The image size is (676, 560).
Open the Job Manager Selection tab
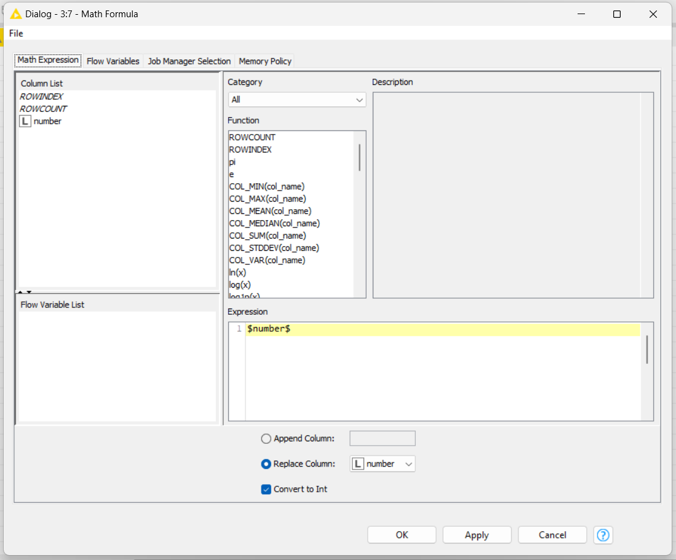click(189, 61)
